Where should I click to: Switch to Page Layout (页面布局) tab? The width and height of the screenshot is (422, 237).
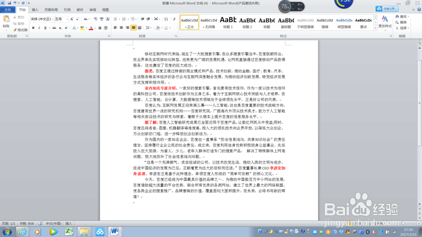coord(51,10)
